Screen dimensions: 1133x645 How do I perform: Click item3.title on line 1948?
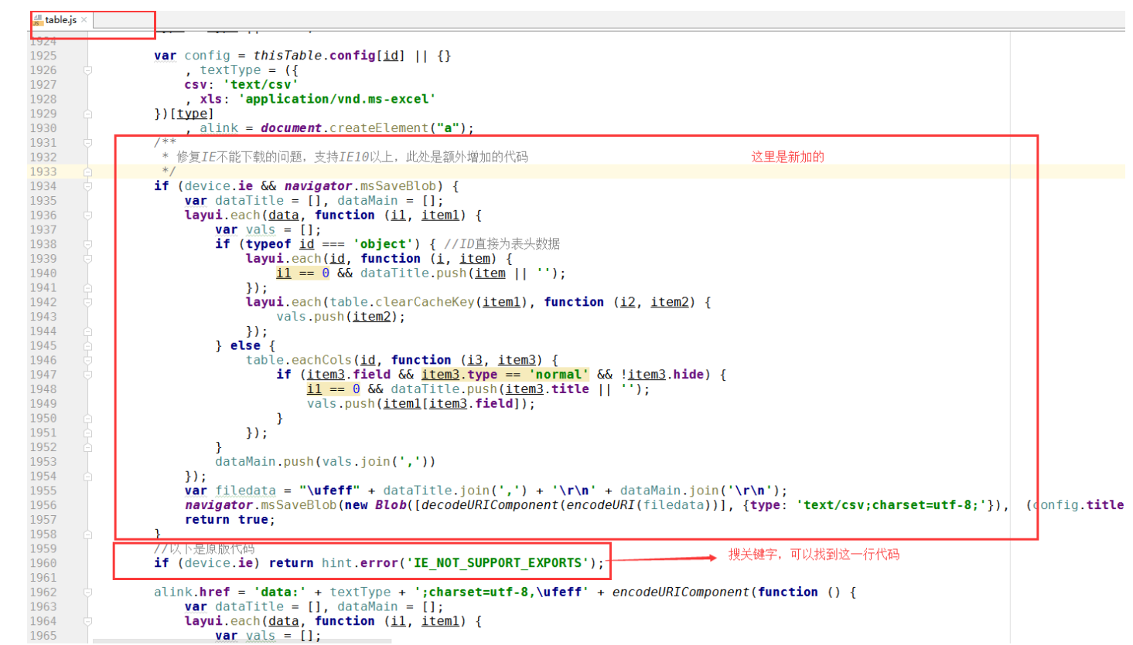click(x=548, y=389)
